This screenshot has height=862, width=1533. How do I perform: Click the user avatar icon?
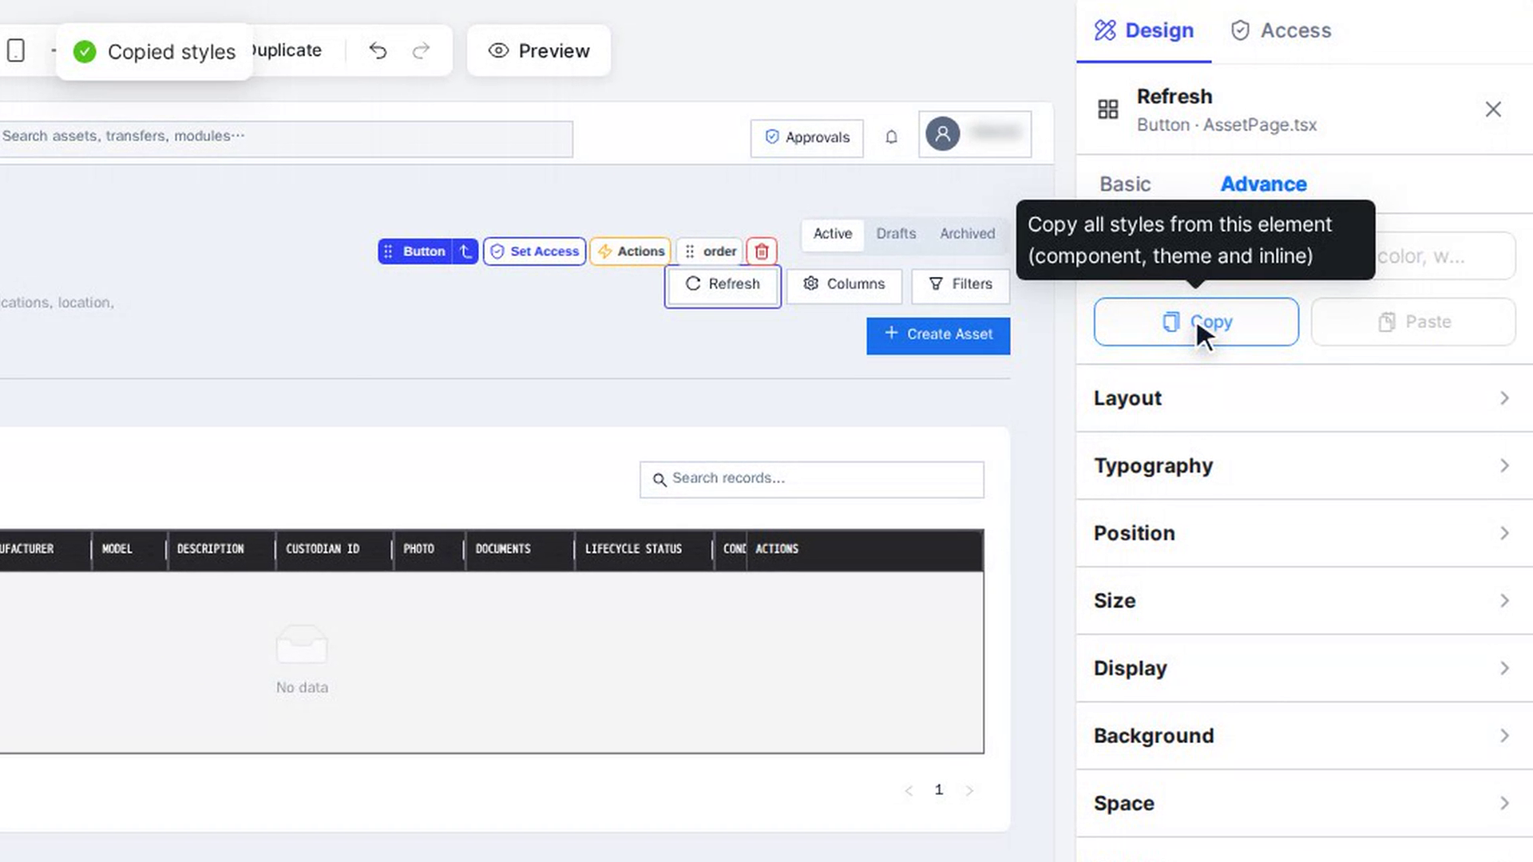point(942,134)
